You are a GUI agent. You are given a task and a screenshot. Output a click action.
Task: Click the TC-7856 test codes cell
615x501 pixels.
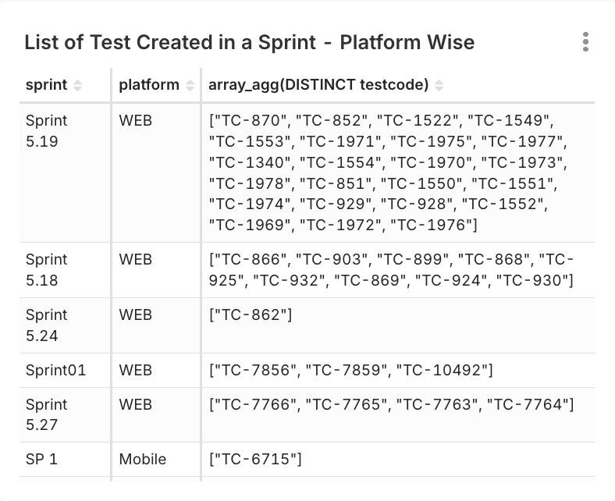tap(350, 370)
